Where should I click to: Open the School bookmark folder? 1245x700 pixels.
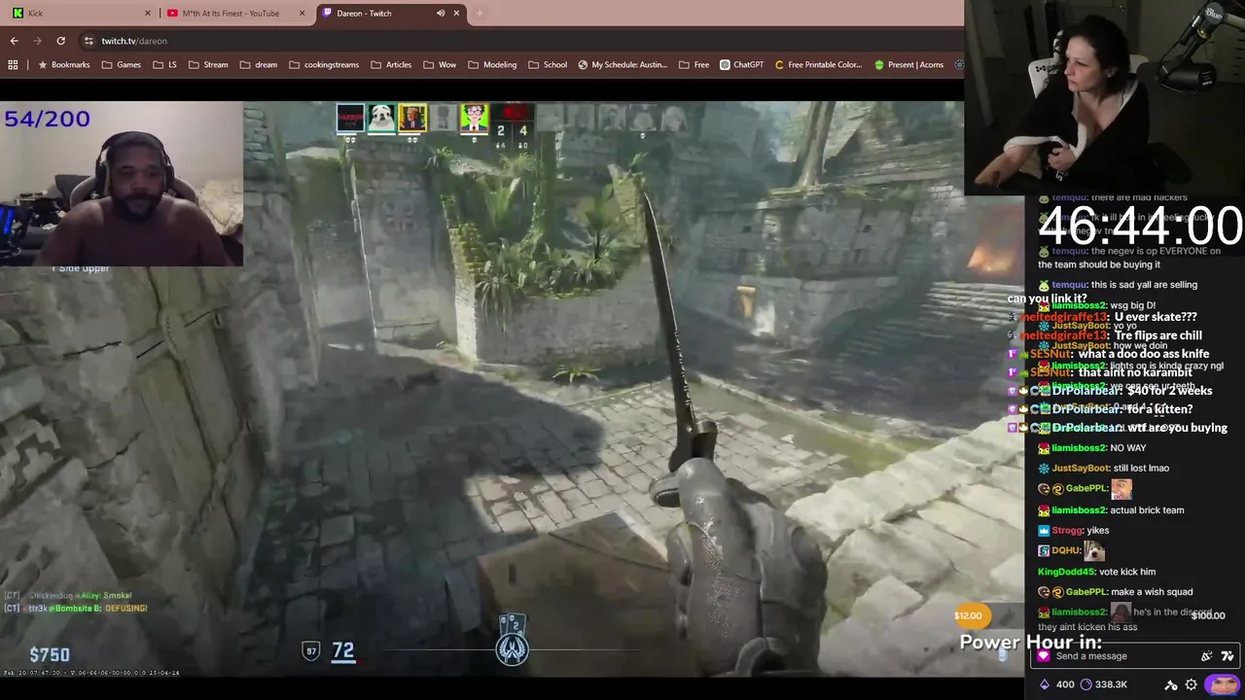pos(548,65)
